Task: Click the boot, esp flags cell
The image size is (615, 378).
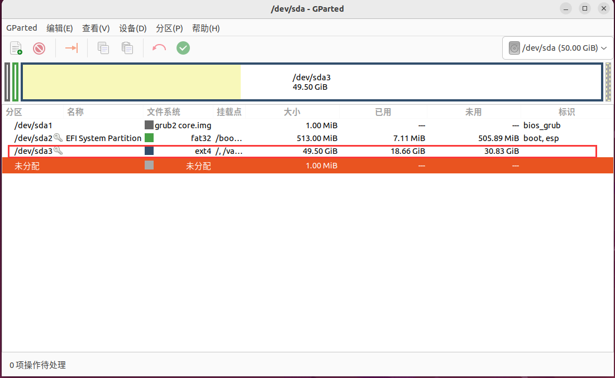Action: pyautogui.click(x=541, y=138)
